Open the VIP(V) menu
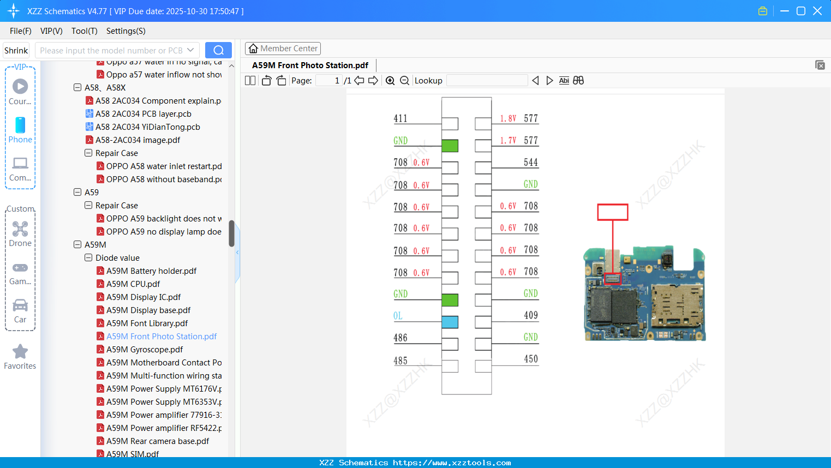Image resolution: width=831 pixels, height=468 pixels. 51,31
